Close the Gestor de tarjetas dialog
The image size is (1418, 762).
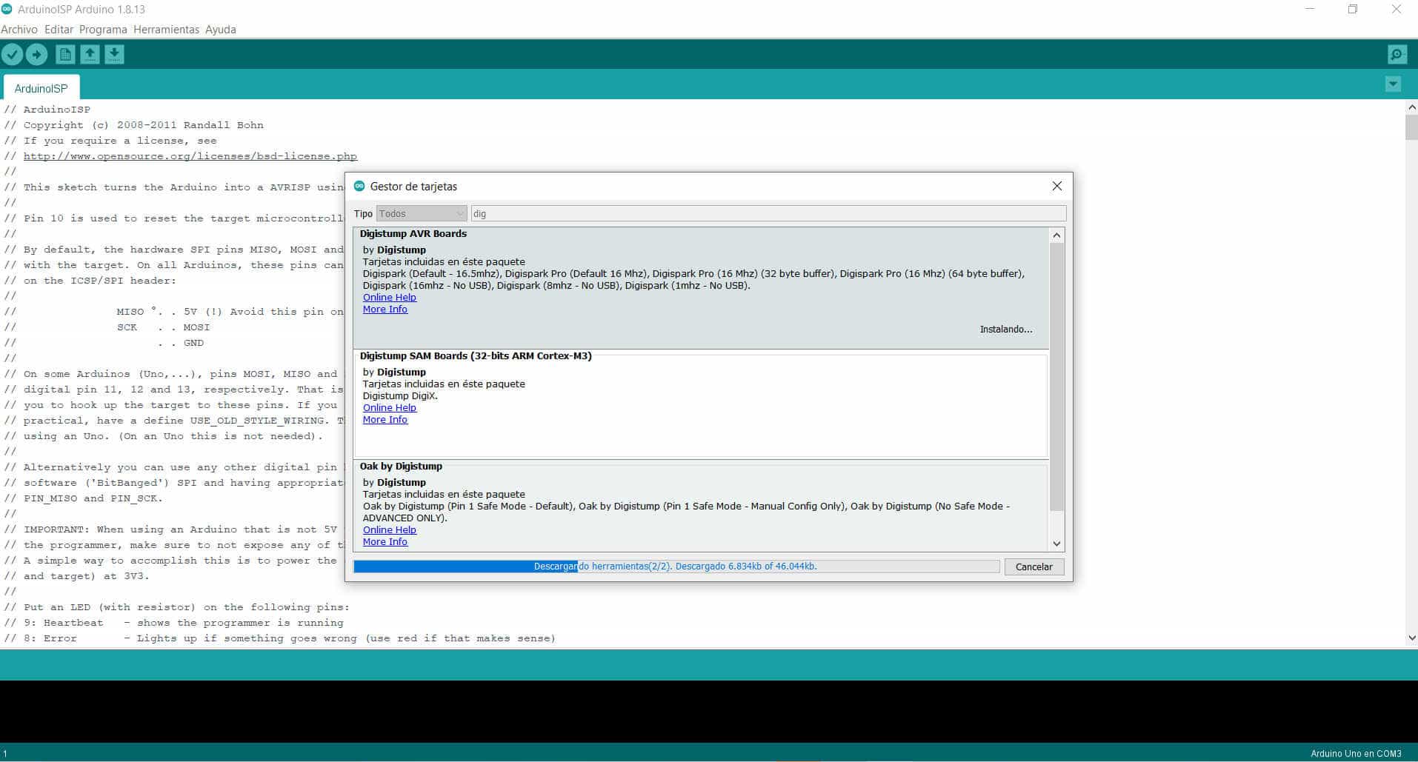pos(1057,186)
